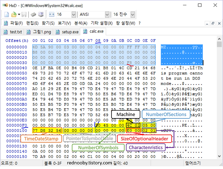The height and width of the screenshot is (169, 223).
Task: Restore the inner document window
Action: [213, 23]
